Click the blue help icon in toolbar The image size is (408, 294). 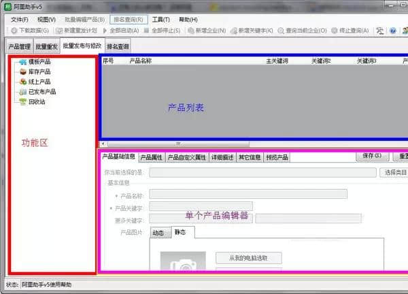[392, 31]
